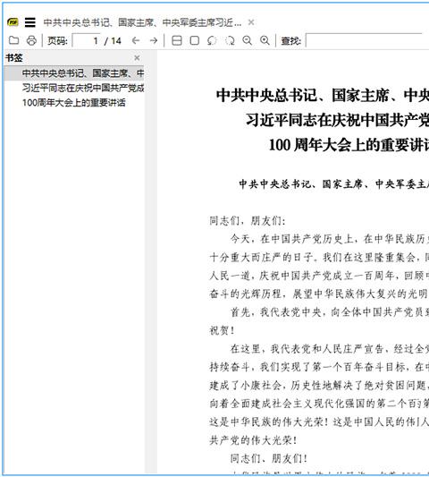
Task: Click the print icon
Action: coord(31,40)
